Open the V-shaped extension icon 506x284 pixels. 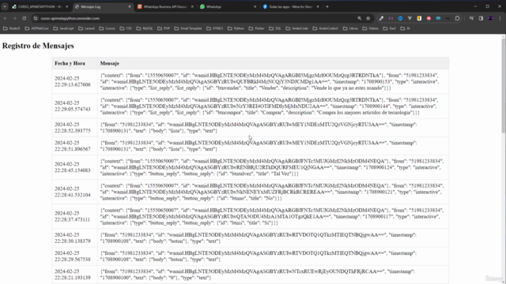(x=410, y=18)
